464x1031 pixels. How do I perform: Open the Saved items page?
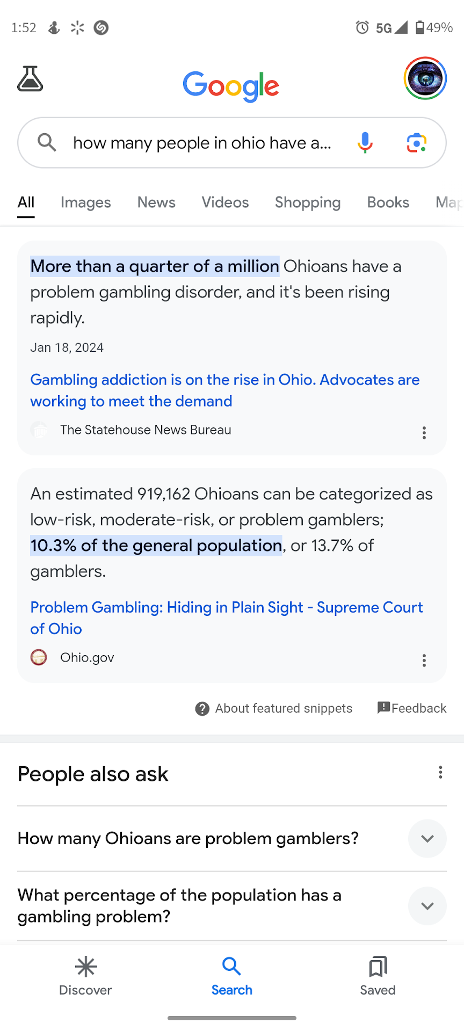pos(378,976)
